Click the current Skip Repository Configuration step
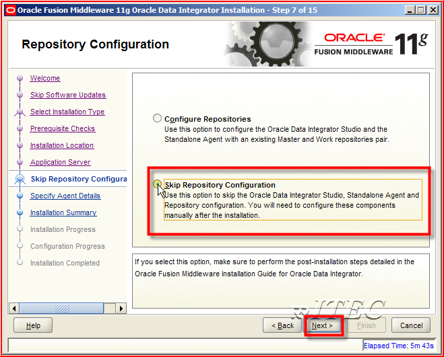Screen dimensions: 444x357 click(x=79, y=179)
